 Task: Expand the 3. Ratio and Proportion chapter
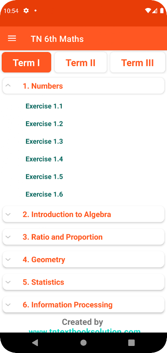[83, 237]
